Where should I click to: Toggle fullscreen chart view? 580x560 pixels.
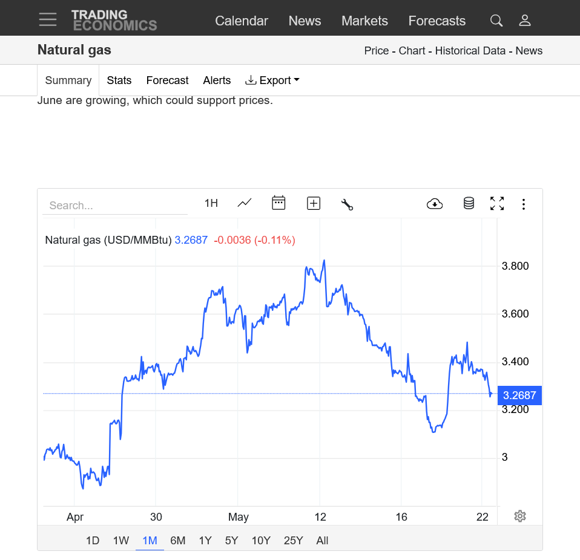tap(497, 204)
